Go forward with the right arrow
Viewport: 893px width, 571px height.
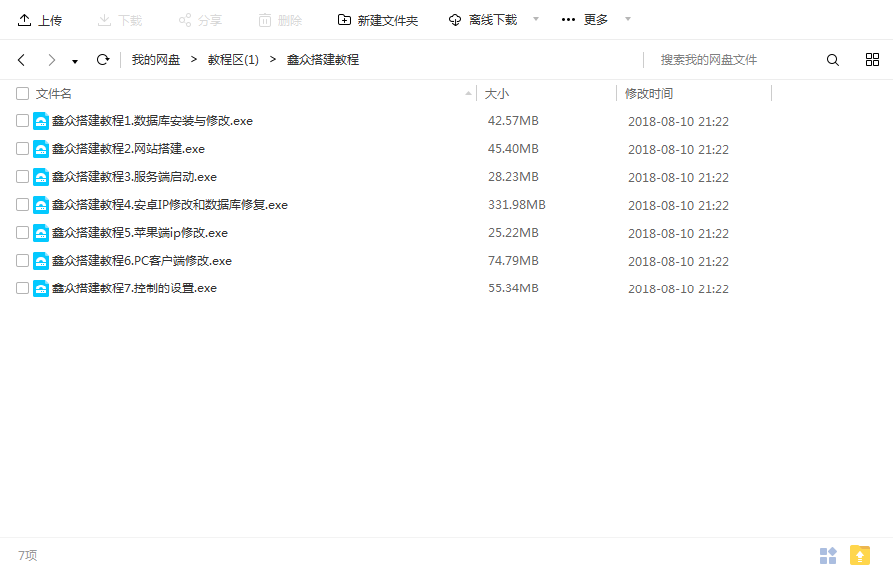coord(51,60)
